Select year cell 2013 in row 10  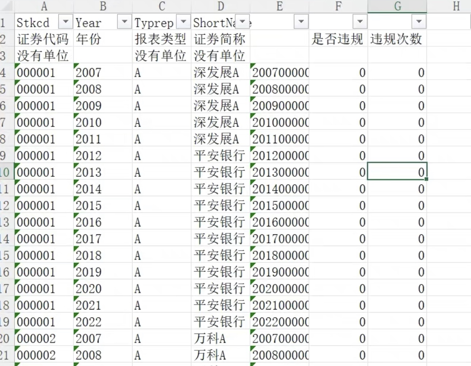point(103,172)
